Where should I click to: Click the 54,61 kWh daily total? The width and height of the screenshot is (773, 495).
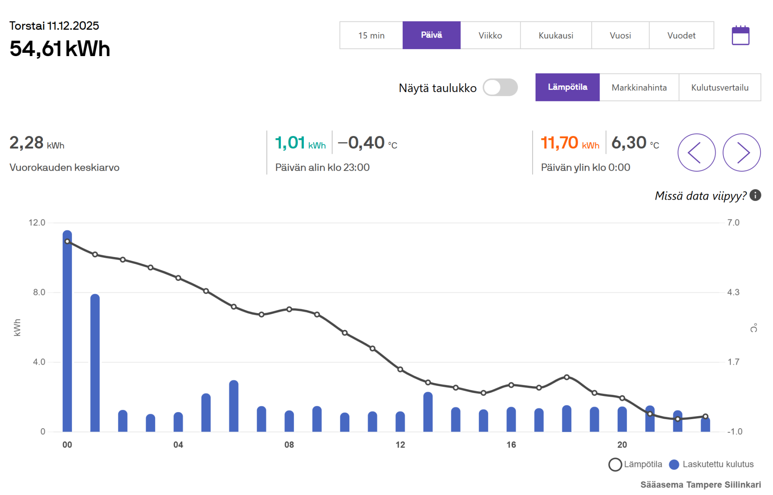tap(60, 49)
